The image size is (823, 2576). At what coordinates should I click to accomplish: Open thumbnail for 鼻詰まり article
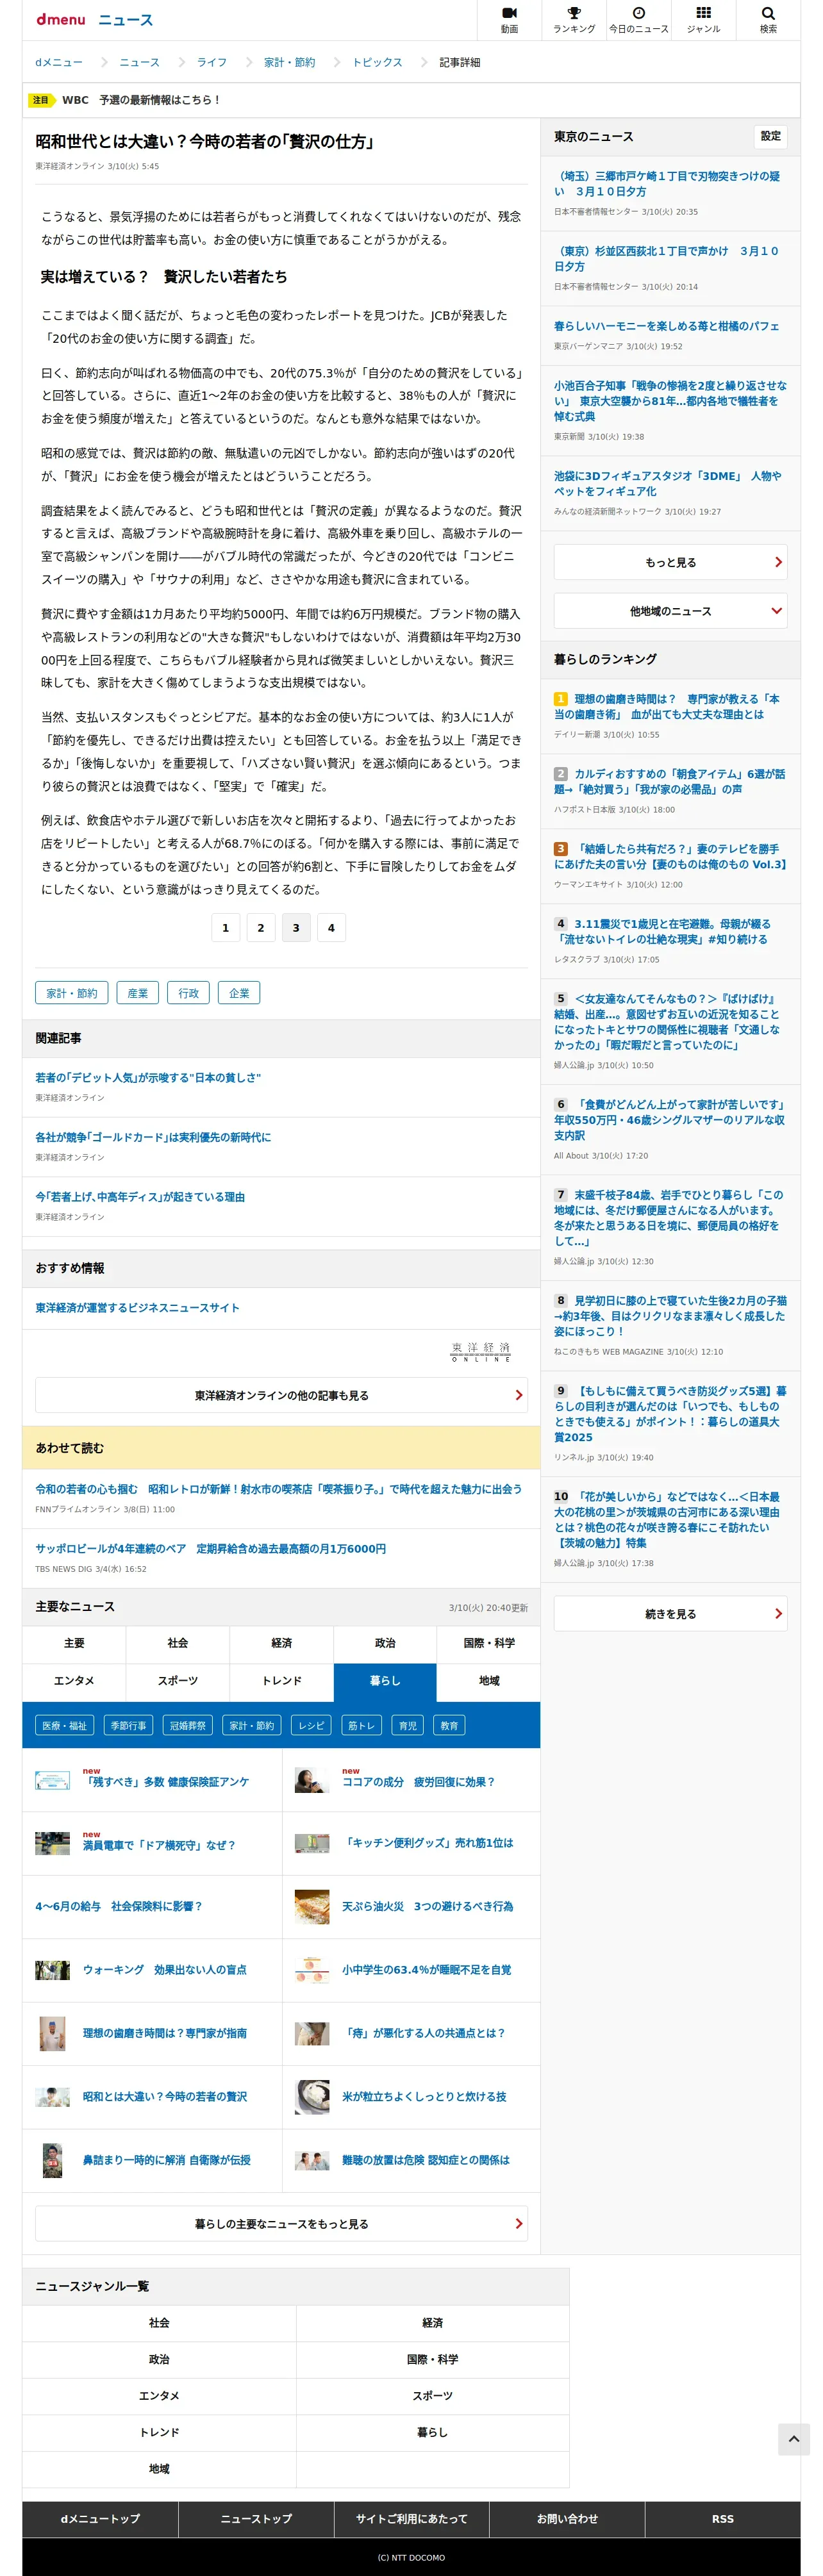click(x=52, y=2160)
